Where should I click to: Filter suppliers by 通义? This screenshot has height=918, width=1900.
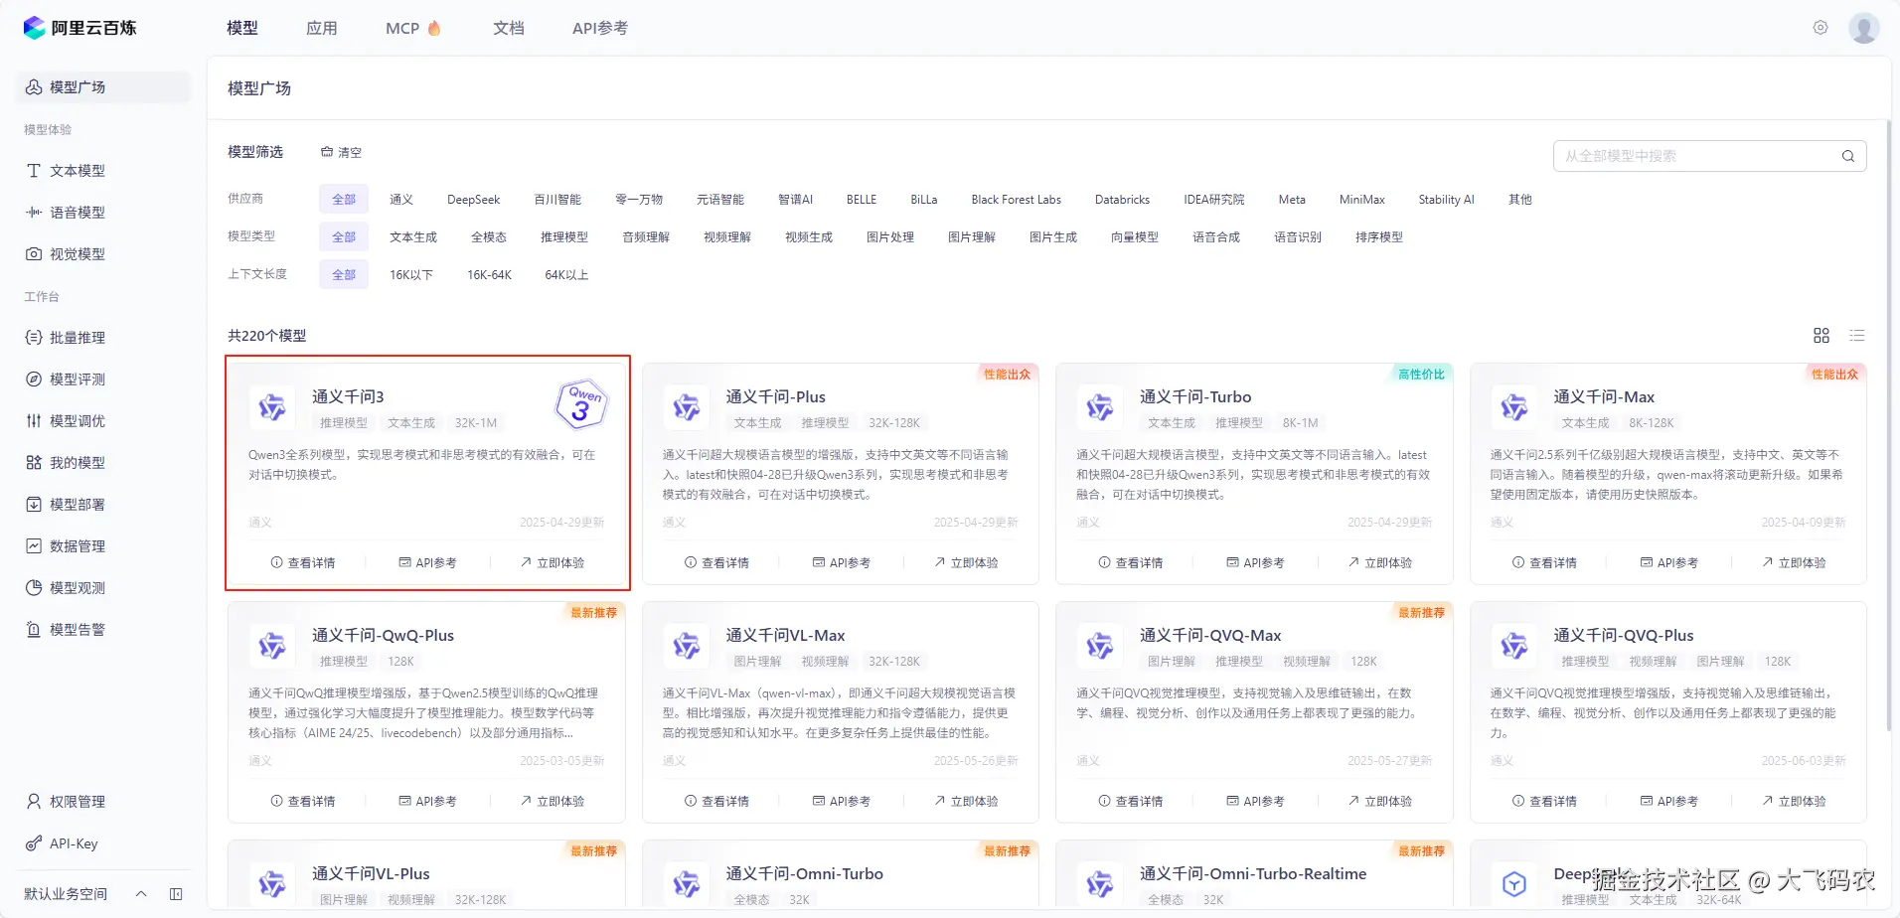[401, 200]
